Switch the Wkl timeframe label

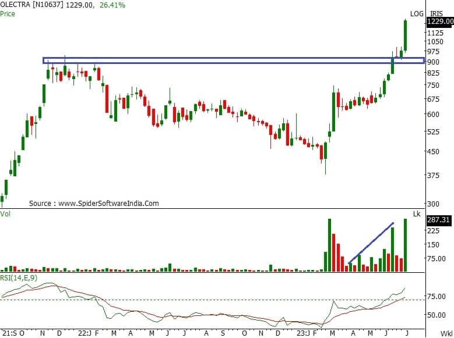tap(446, 334)
